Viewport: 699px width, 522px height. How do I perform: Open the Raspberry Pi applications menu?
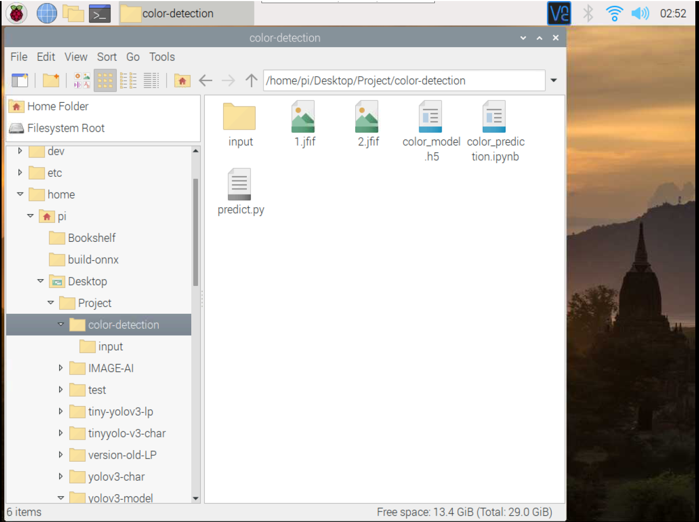click(17, 14)
